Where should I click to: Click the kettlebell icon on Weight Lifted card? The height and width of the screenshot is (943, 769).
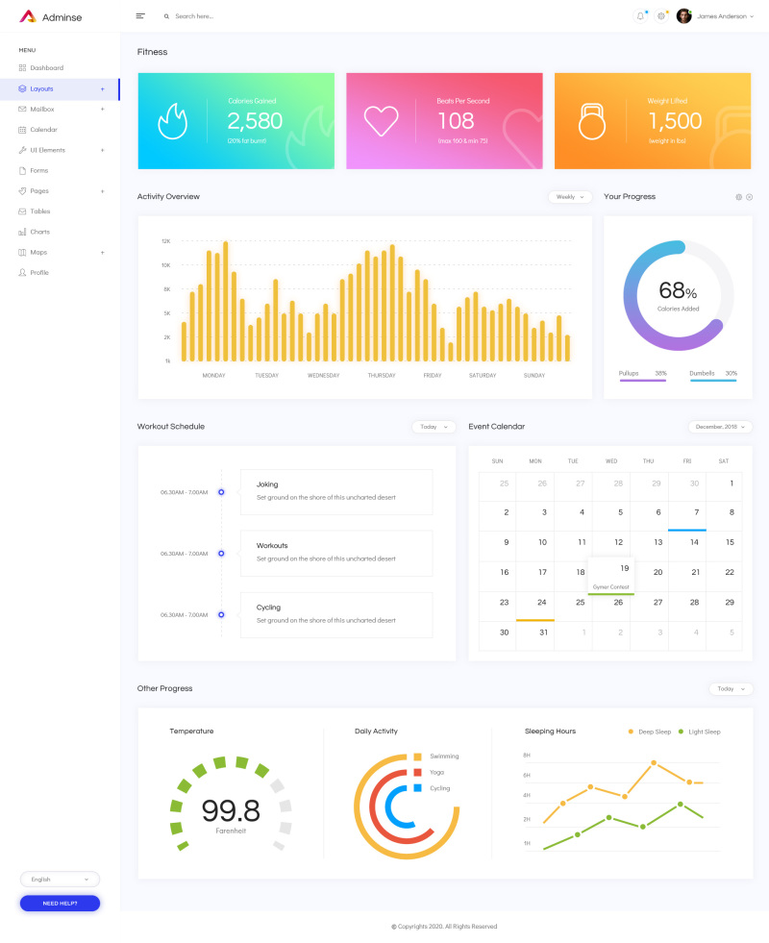(591, 120)
